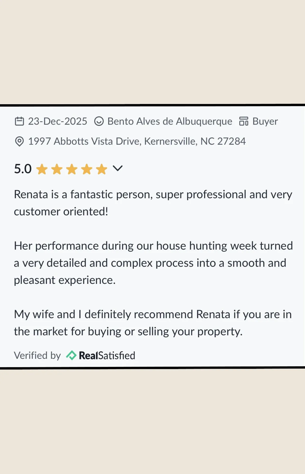Screen dimensions: 305x474
Task: Select the third gold rating star
Action: point(72,169)
